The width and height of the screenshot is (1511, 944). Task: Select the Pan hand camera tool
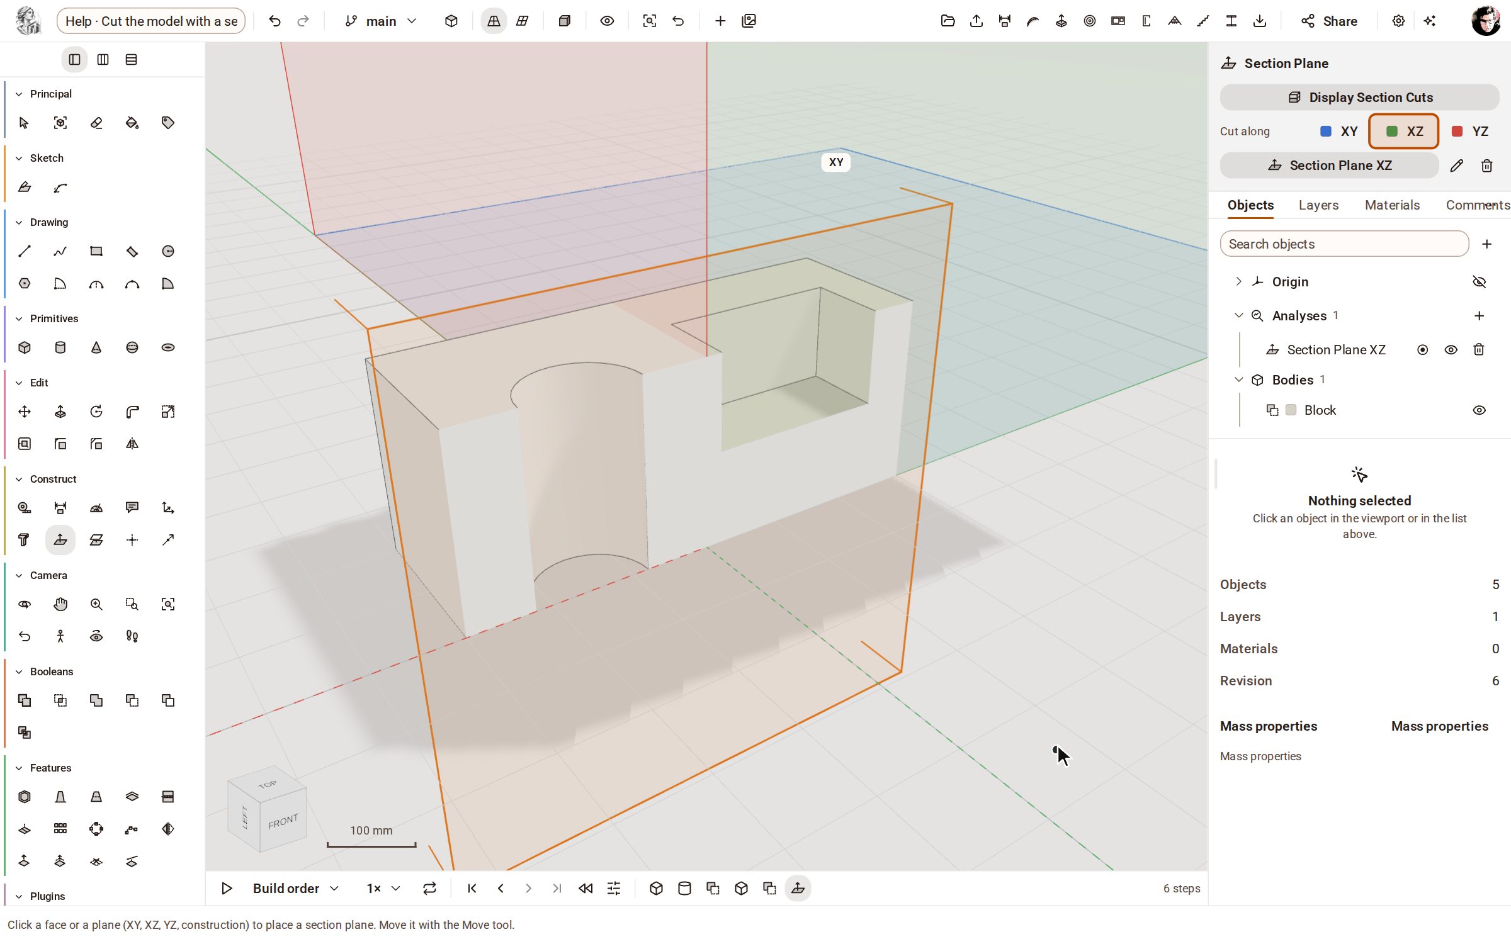point(60,604)
